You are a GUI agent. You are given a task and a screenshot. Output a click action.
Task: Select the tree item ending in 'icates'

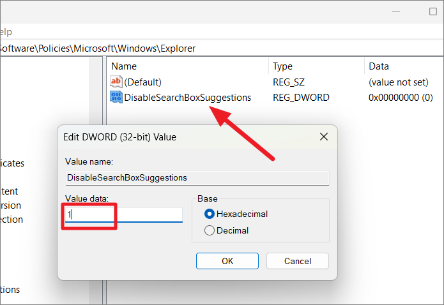[12, 163]
